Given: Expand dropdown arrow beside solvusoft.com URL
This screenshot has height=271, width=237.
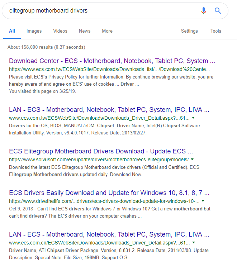Looking at the screenshot, I should point(192,160).
